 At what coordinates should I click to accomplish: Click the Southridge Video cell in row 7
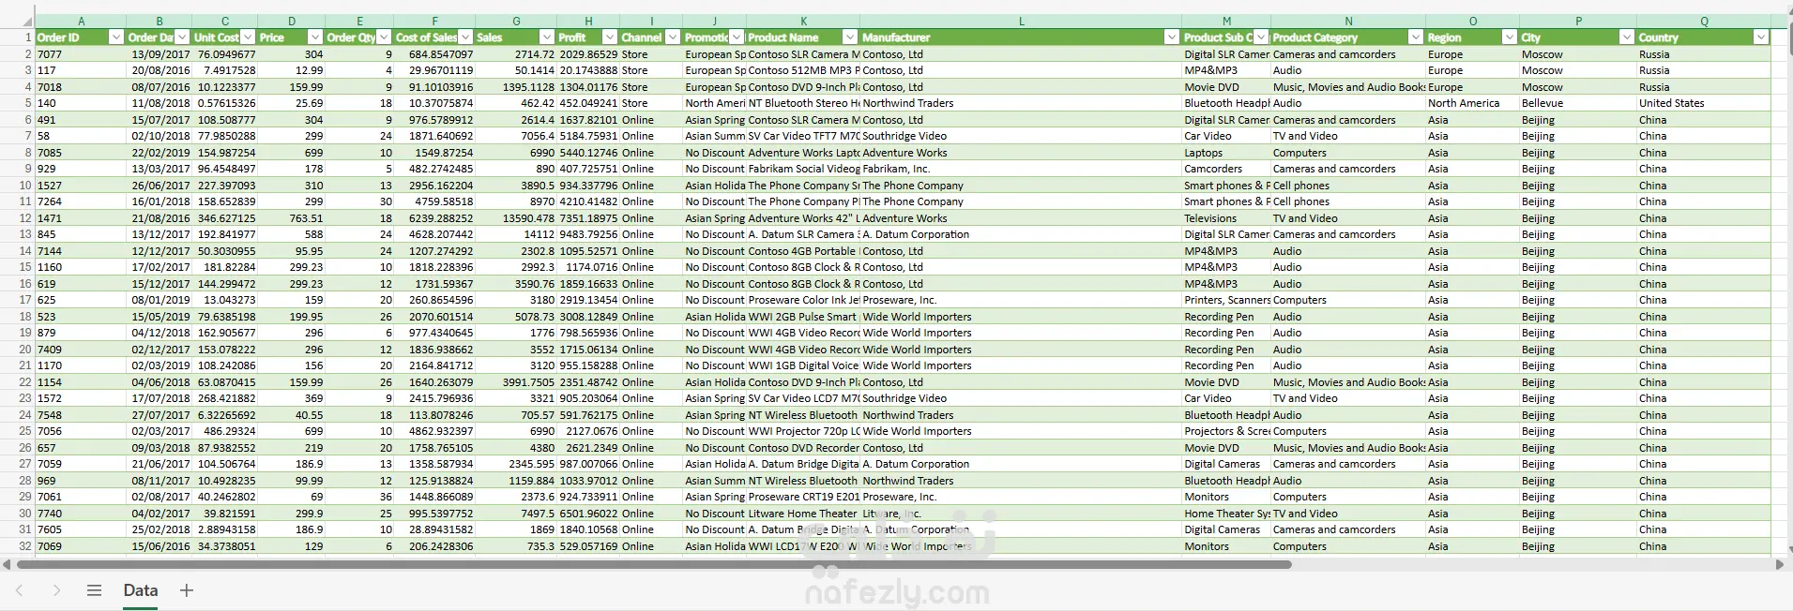tap(1021, 136)
